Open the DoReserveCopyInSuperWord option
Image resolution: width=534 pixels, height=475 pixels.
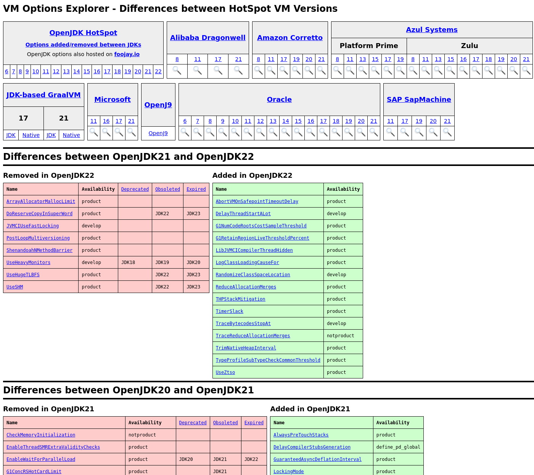(39, 214)
